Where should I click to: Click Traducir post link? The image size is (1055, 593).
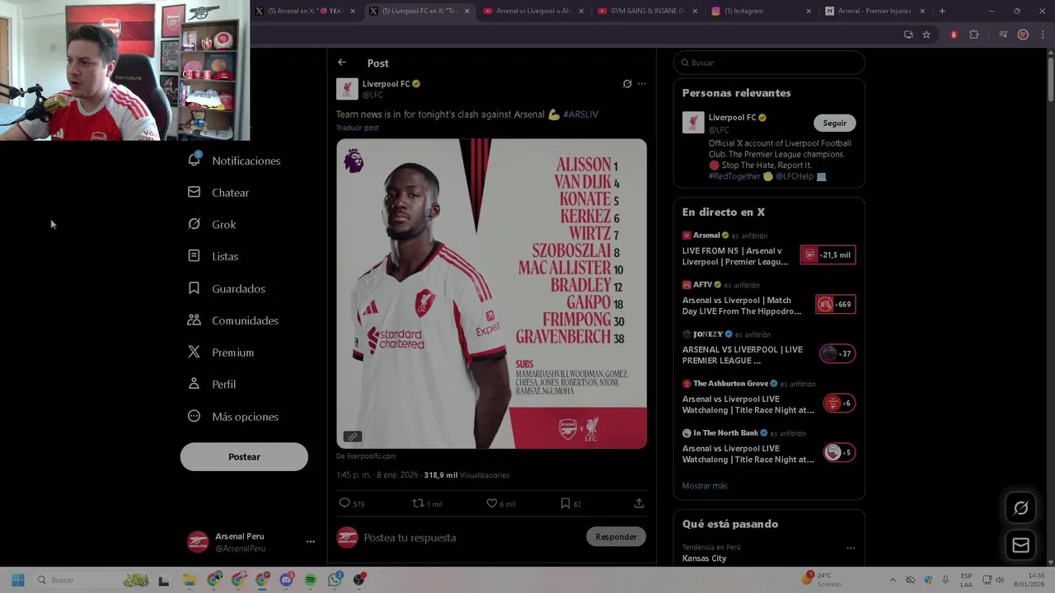pos(358,128)
